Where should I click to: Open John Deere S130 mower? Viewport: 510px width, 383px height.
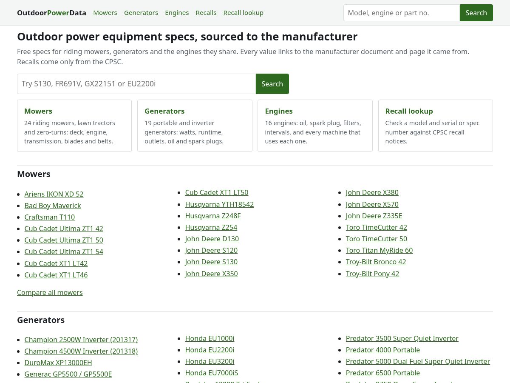pyautogui.click(x=211, y=262)
